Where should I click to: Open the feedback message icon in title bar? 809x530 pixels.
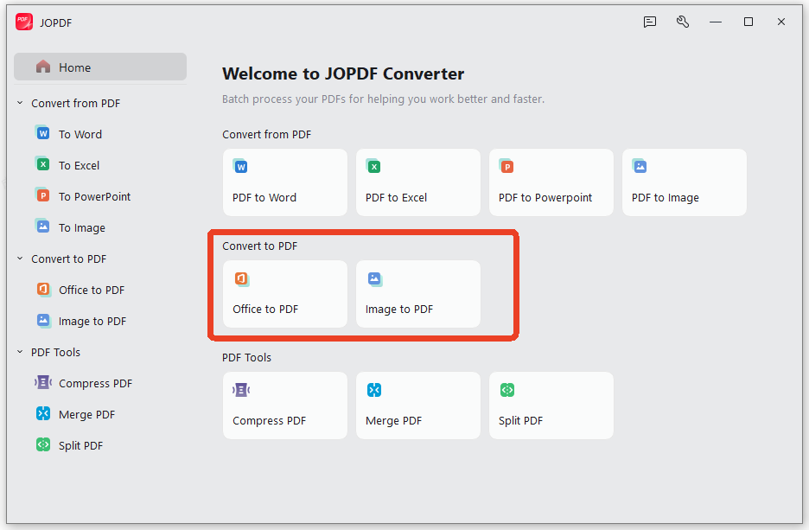coord(650,22)
